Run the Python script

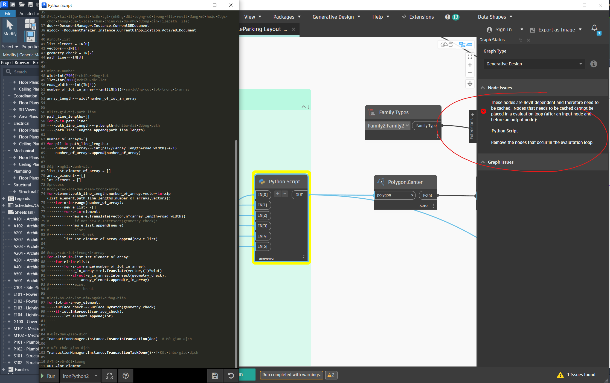pyautogui.click(x=48, y=376)
